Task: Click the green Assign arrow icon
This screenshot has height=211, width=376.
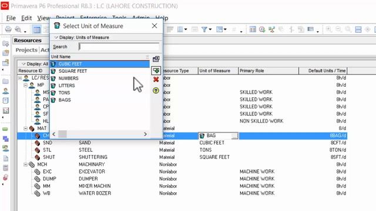Action: 156,70
